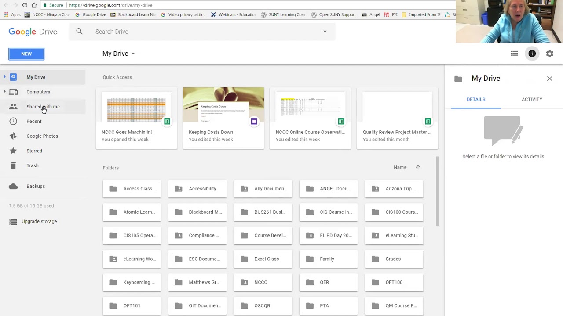Image resolution: width=563 pixels, height=316 pixels.
Task: Expand the Computers tree arrow
Action: coord(4,92)
